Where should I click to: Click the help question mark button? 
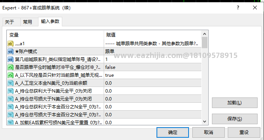pyautogui.click(x=238, y=8)
